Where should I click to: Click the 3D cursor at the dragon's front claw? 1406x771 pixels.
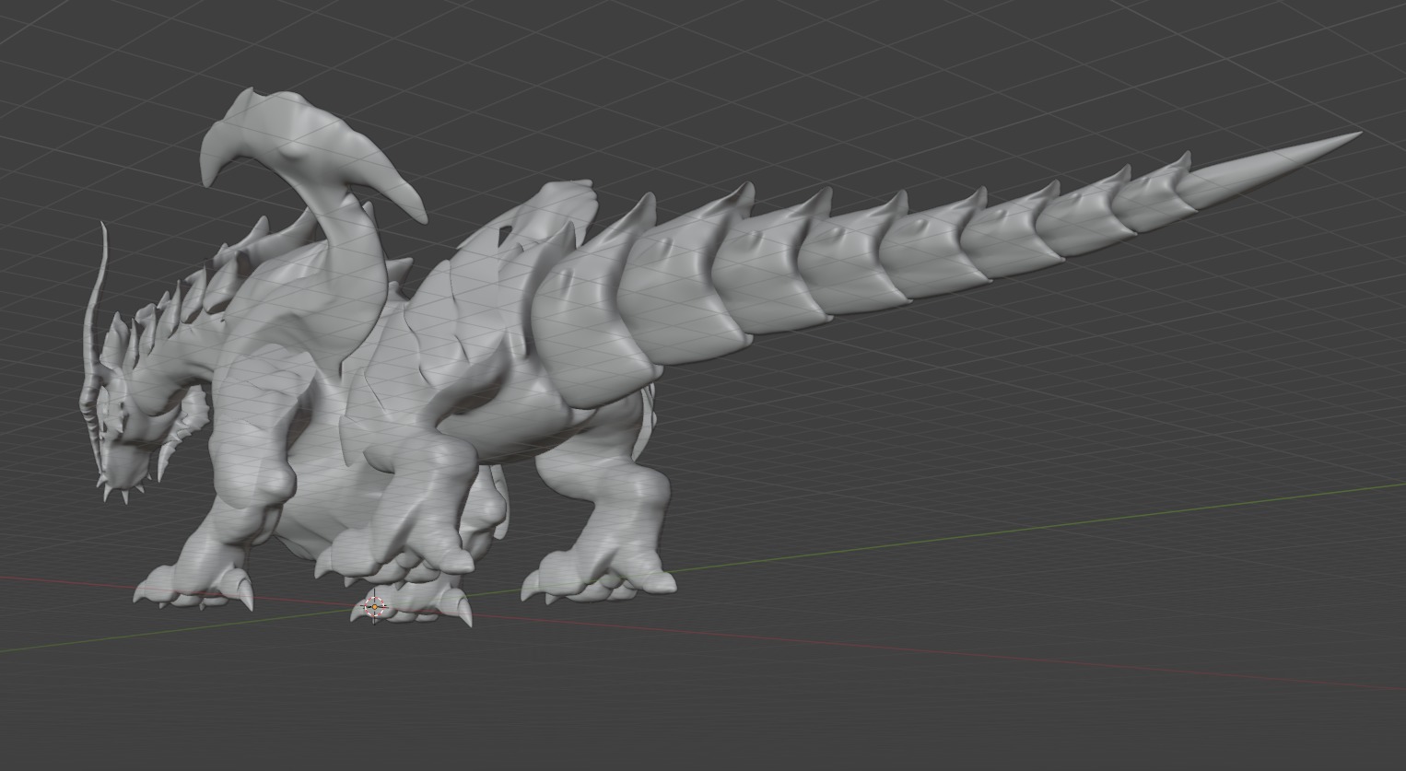coord(374,607)
